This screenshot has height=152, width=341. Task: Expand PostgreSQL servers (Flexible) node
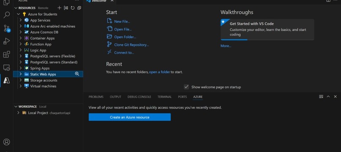21,56
